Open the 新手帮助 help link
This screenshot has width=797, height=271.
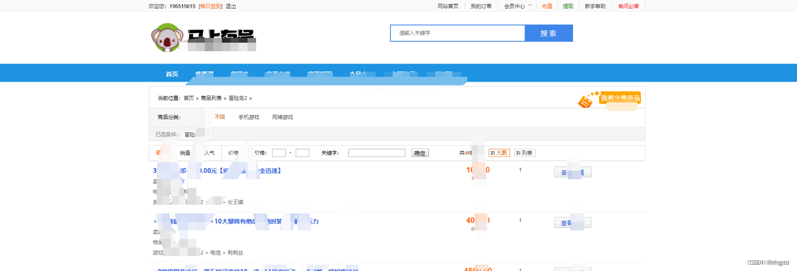pos(595,6)
